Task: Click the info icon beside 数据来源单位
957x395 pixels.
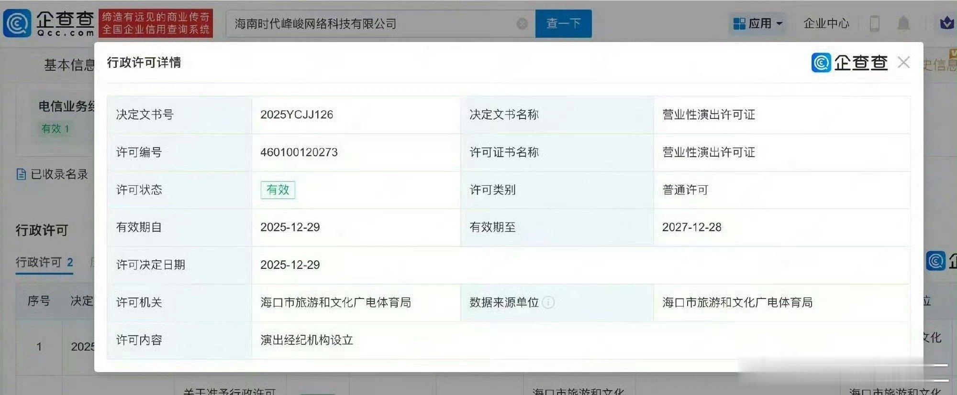Action: [548, 302]
